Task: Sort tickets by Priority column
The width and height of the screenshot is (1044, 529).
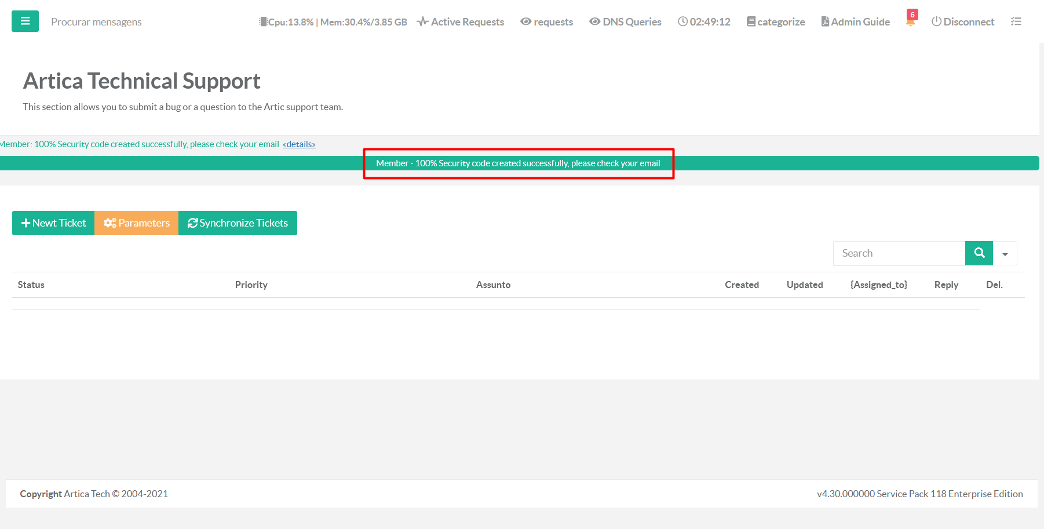Action: coord(251,285)
